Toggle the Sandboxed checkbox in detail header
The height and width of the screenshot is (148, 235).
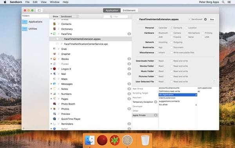click(189, 19)
